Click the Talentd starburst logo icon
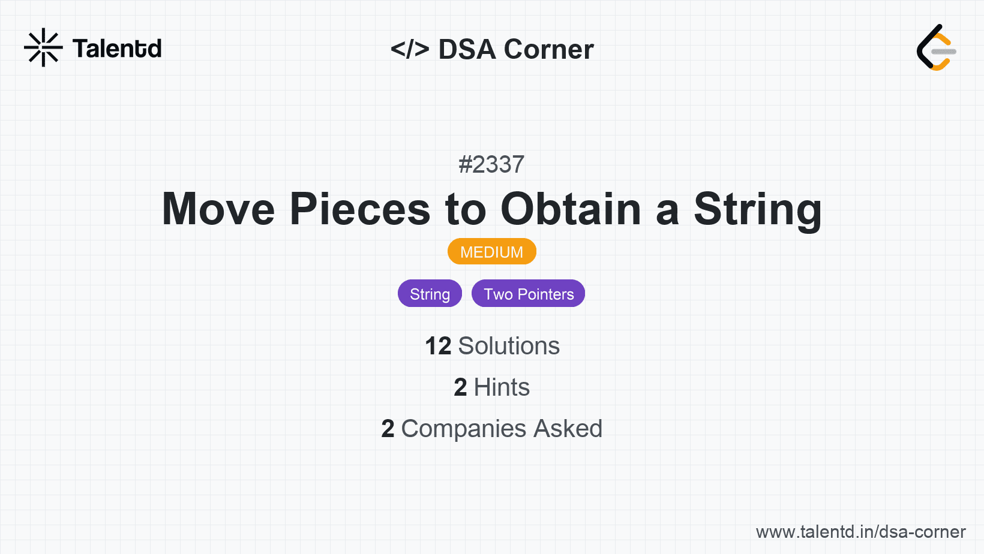 [x=43, y=48]
